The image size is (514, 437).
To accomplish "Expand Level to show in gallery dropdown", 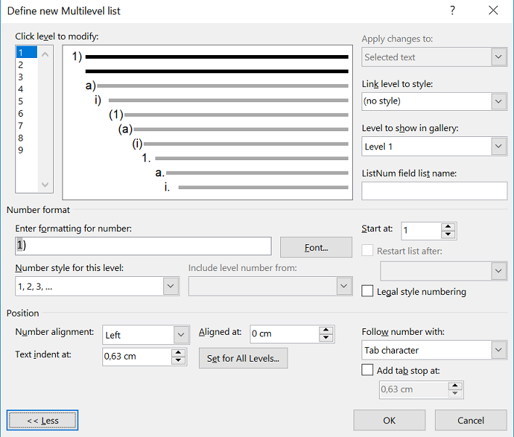I will coord(499,146).
